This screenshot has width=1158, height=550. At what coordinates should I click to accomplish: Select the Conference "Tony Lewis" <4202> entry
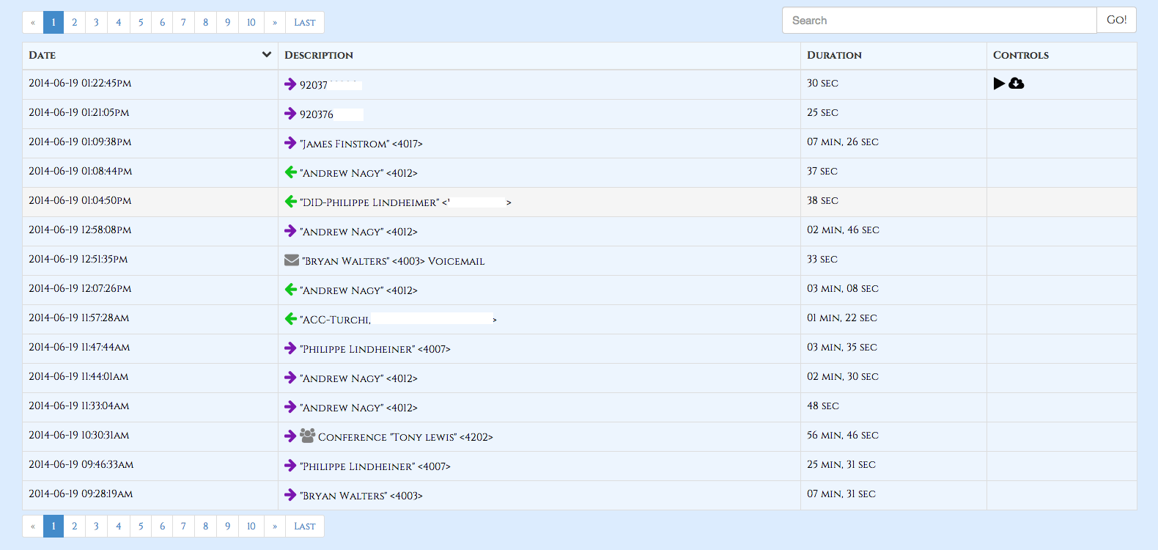pyautogui.click(x=405, y=437)
